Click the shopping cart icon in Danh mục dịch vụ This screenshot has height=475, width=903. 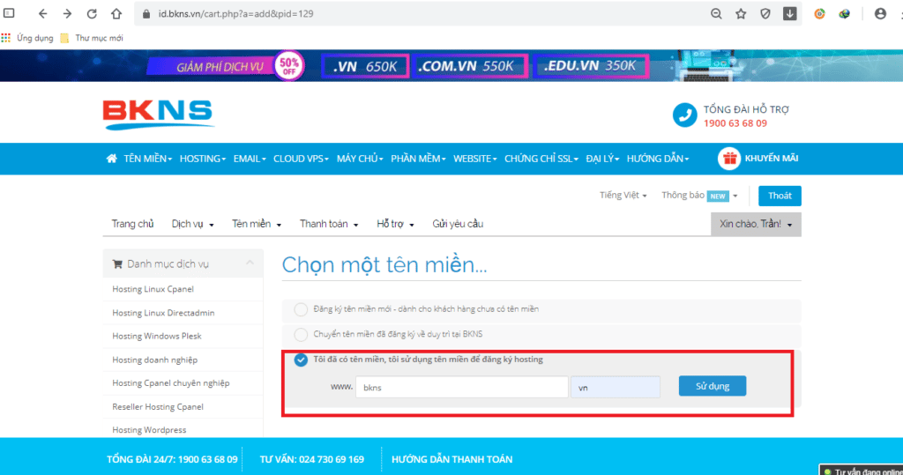coord(117,264)
